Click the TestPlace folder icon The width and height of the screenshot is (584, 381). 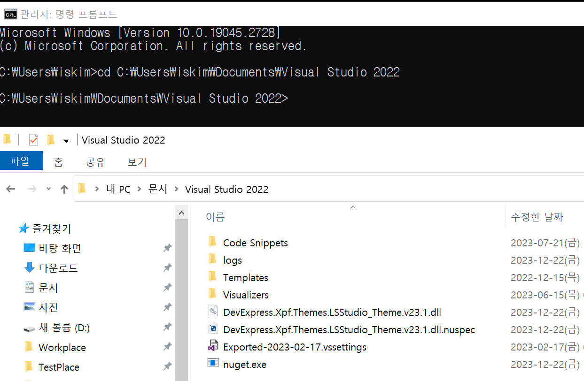29,366
